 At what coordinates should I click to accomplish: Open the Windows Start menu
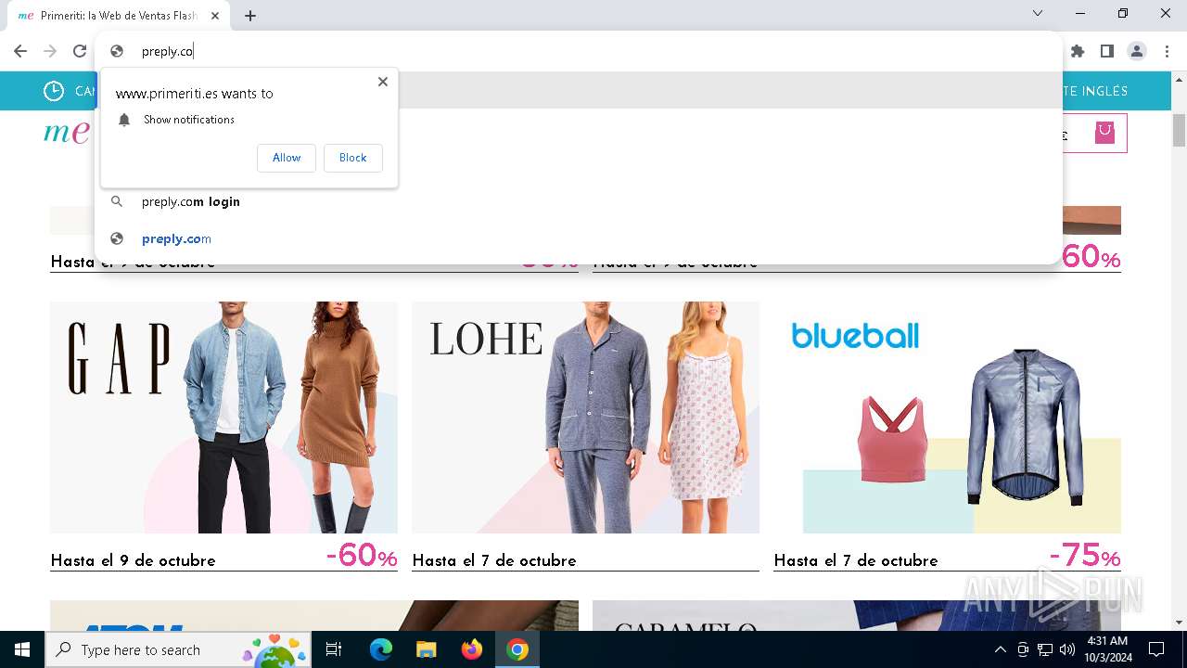tap(22, 649)
